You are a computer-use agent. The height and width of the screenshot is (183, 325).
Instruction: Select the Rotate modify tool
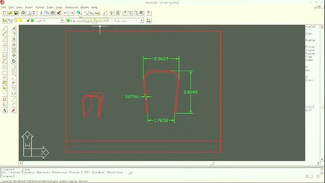pos(14,61)
